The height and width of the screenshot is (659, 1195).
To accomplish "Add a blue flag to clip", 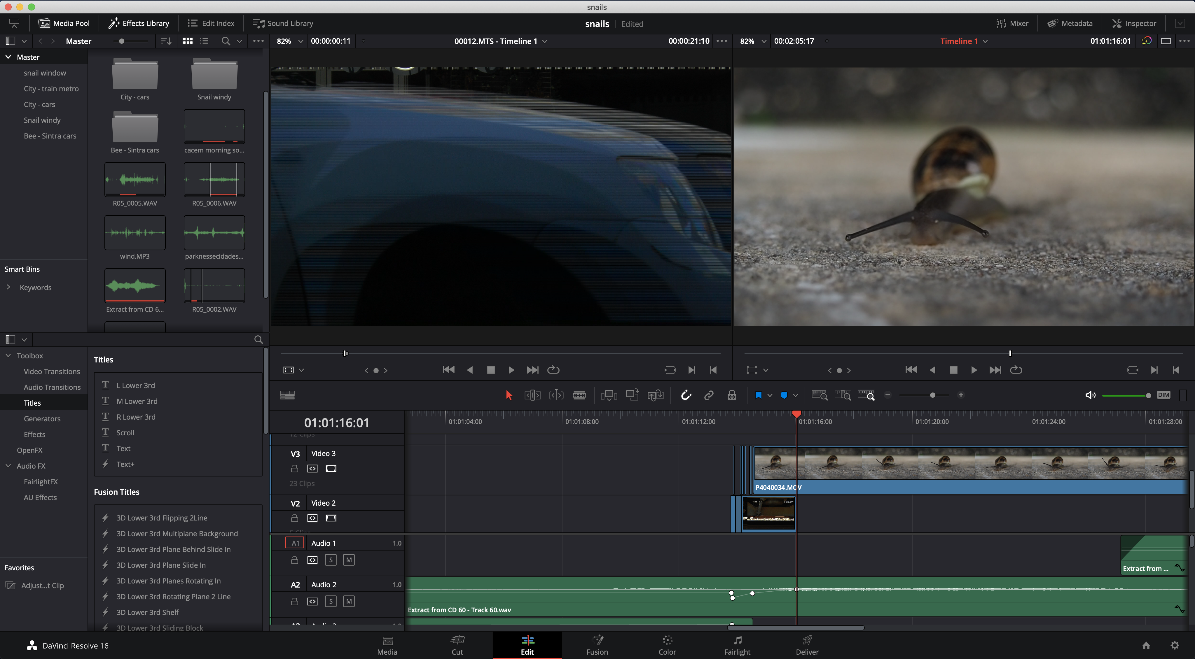I will click(759, 395).
